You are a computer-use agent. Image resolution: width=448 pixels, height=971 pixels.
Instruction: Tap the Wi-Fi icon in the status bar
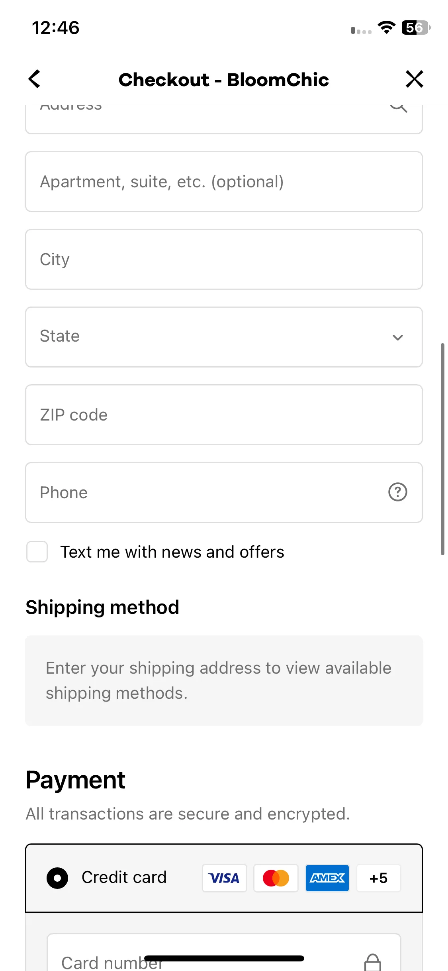click(386, 28)
